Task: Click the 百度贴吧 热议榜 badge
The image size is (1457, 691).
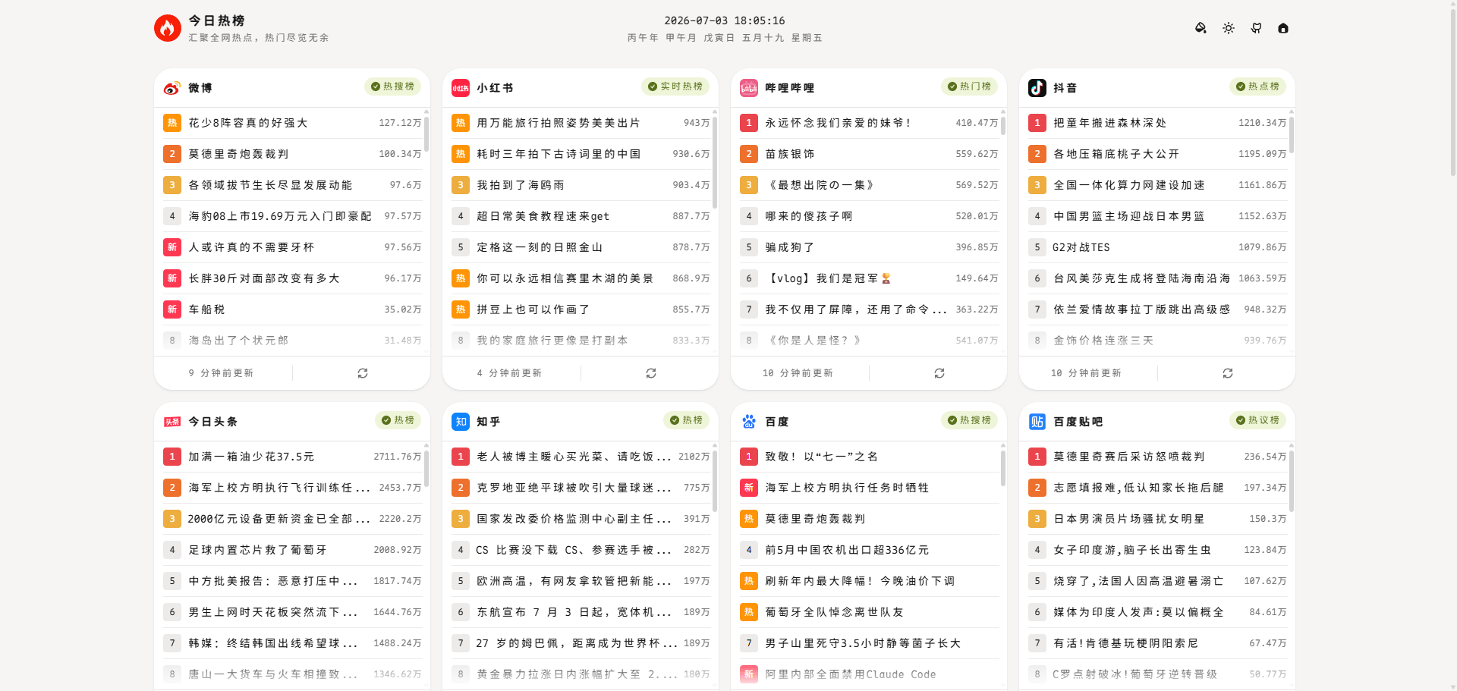Action: pos(1257,420)
